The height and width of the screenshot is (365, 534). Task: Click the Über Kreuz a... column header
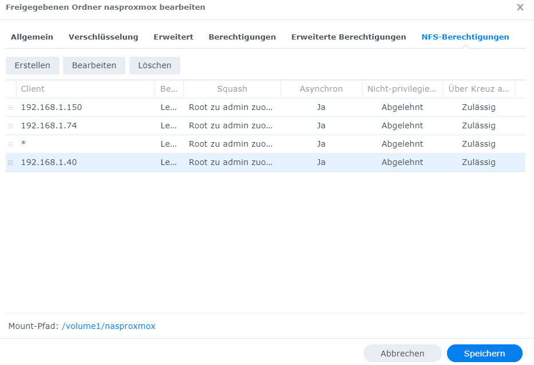click(x=479, y=89)
